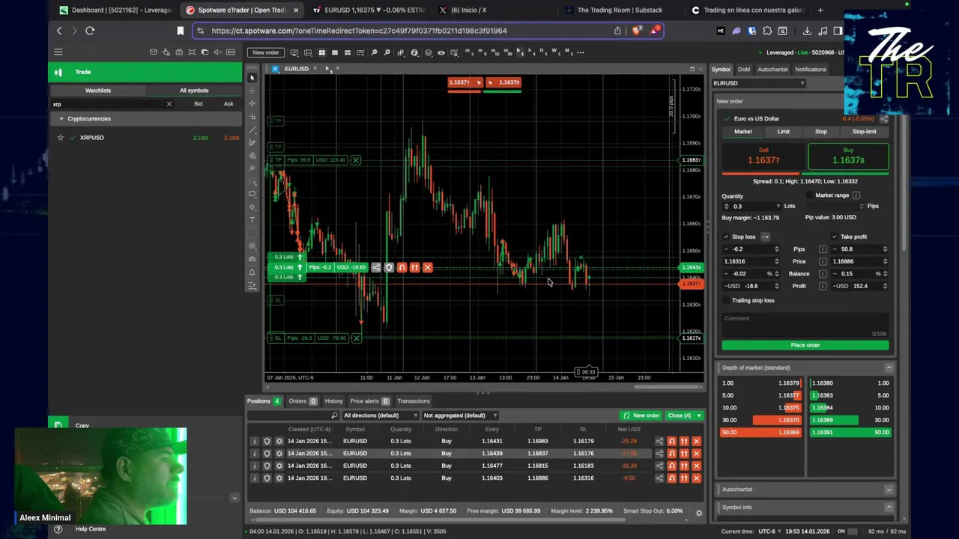Open the chart type candlestick icon
Image resolution: width=959 pixels, height=539 pixels.
click(x=401, y=52)
